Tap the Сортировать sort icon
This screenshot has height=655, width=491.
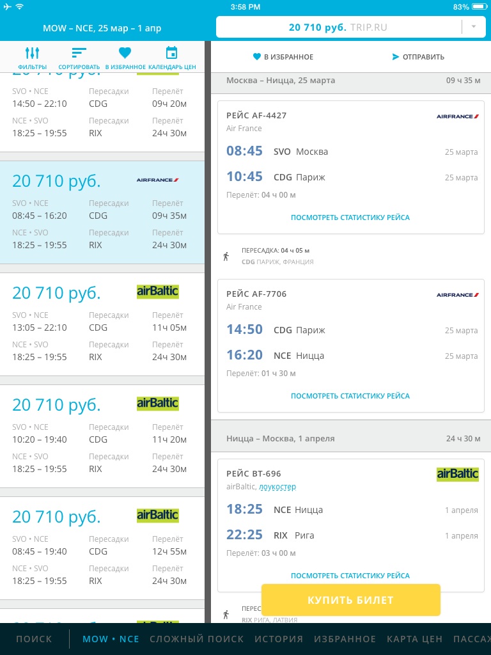[79, 53]
